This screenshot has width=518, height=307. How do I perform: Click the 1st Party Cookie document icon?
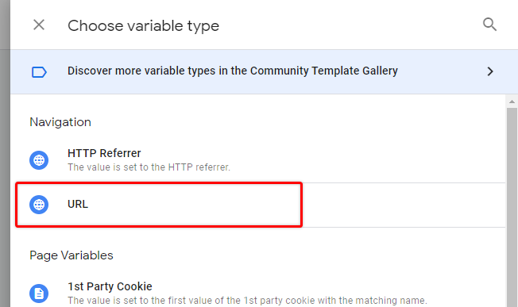[39, 294]
